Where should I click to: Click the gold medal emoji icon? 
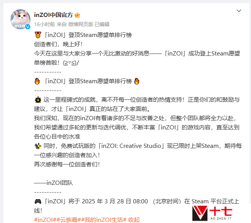[x=38, y=35]
